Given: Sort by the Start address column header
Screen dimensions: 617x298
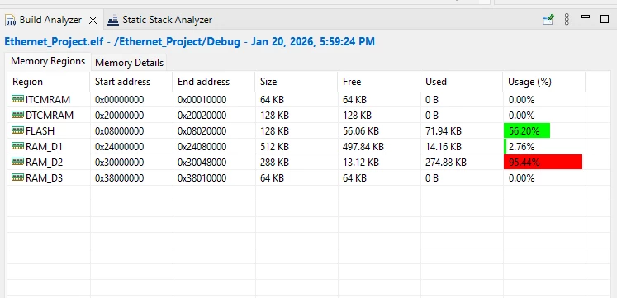Looking at the screenshot, I should (x=131, y=82).
